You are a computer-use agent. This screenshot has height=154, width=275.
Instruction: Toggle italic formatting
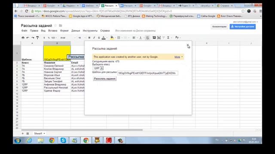point(94,38)
